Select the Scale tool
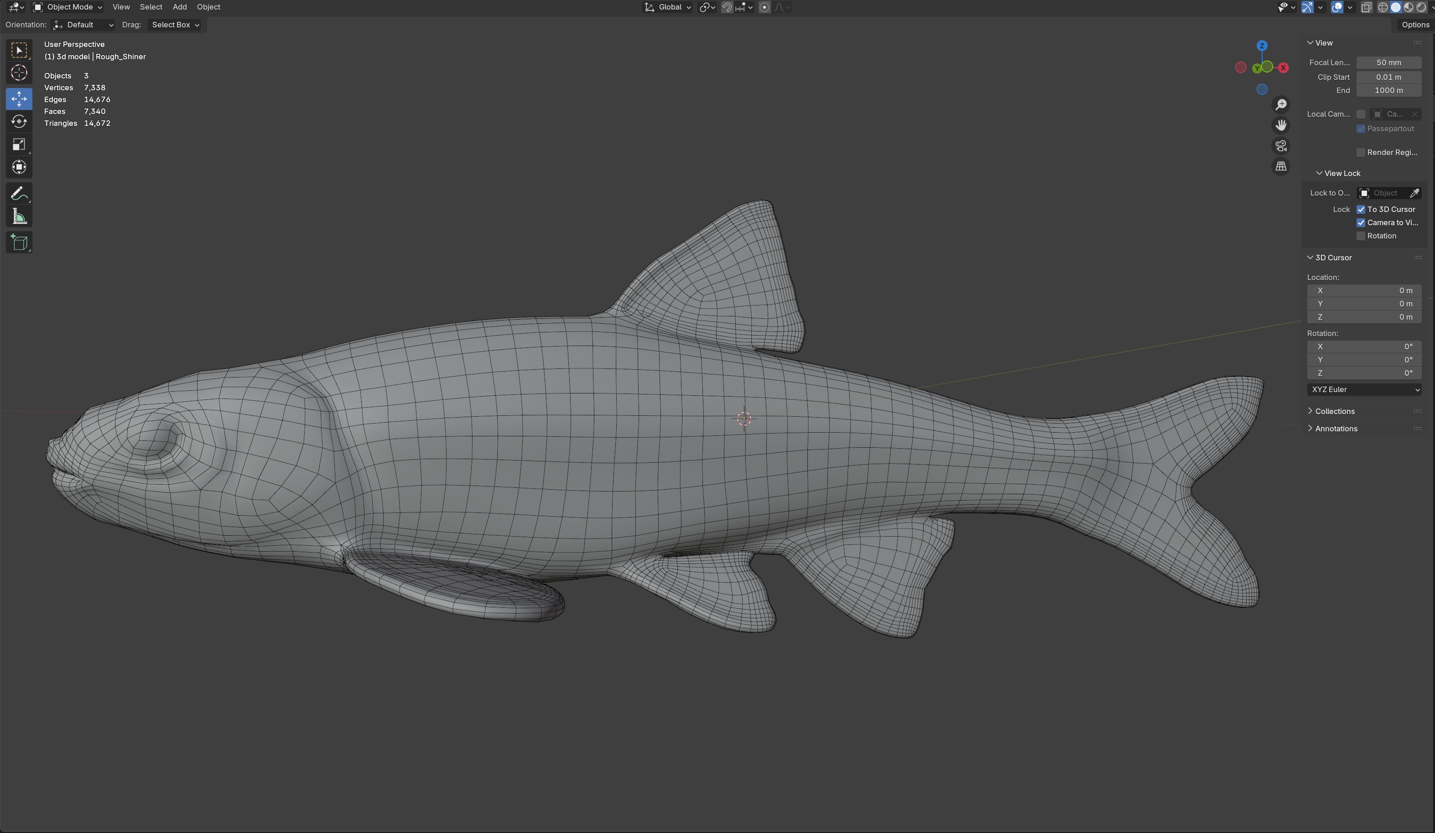This screenshot has width=1435, height=833. 19,145
